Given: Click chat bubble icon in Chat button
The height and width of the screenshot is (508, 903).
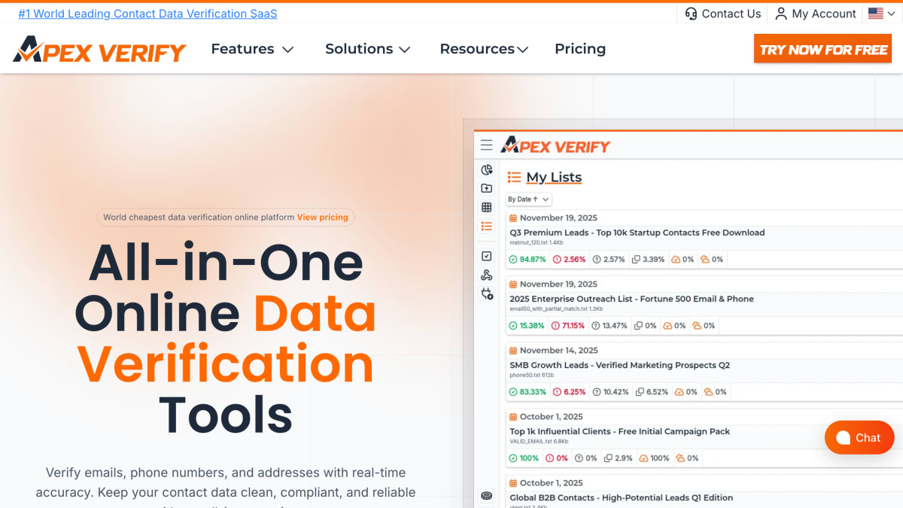Looking at the screenshot, I should [x=844, y=438].
